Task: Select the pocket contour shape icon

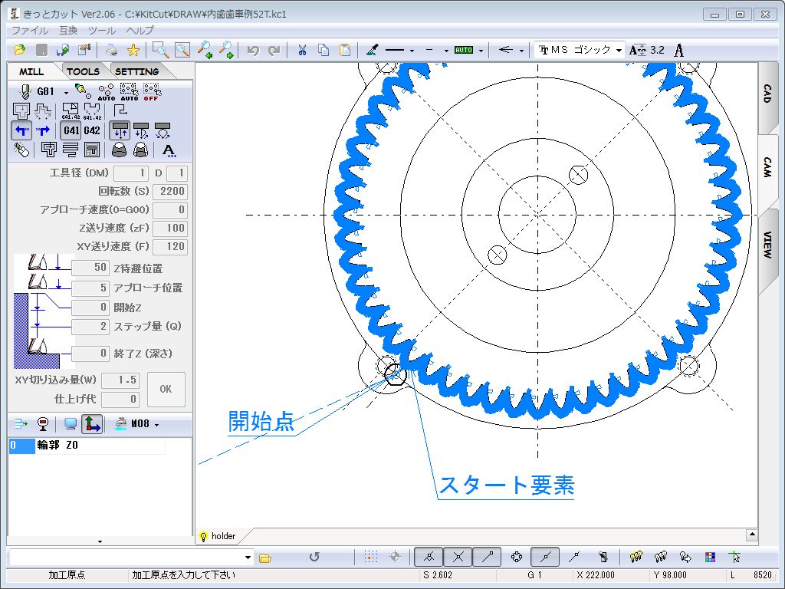Action: [21, 110]
